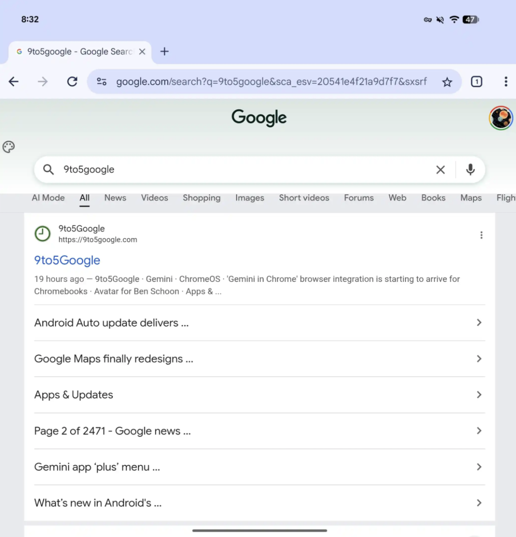Click the 8:32 status bar clock
The width and height of the screenshot is (516, 537).
pyautogui.click(x=30, y=19)
